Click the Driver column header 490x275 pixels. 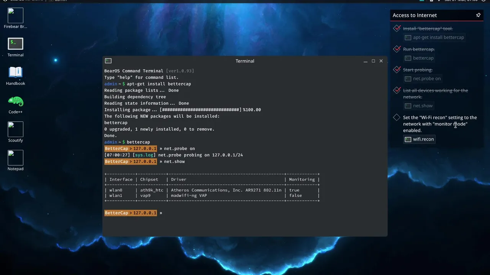(x=178, y=180)
